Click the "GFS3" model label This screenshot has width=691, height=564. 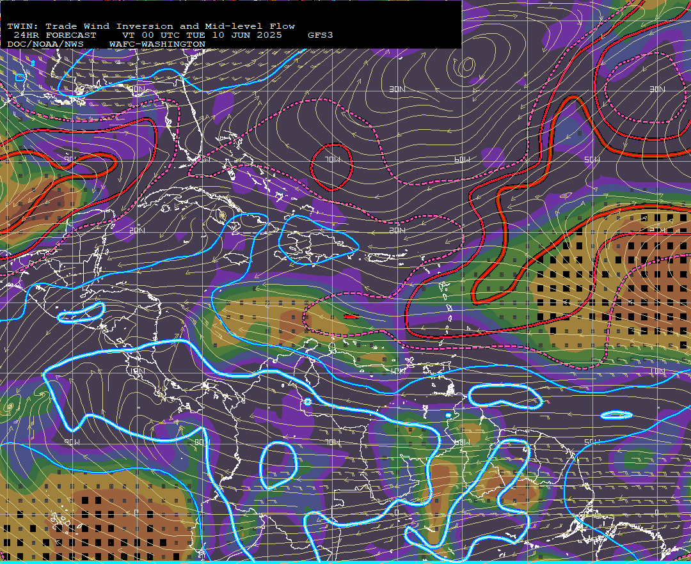pos(321,35)
